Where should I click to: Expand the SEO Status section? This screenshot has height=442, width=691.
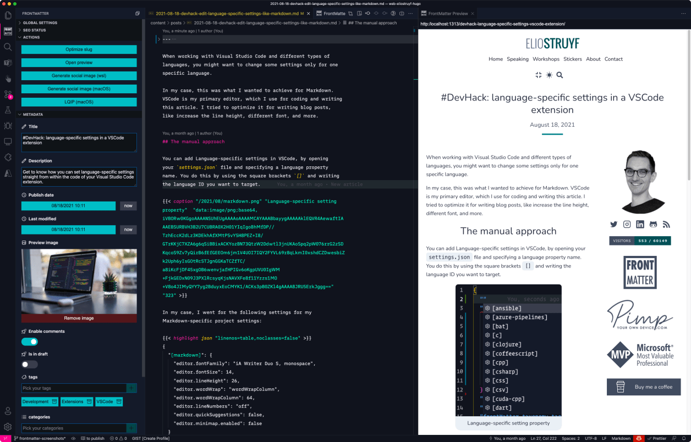point(34,30)
